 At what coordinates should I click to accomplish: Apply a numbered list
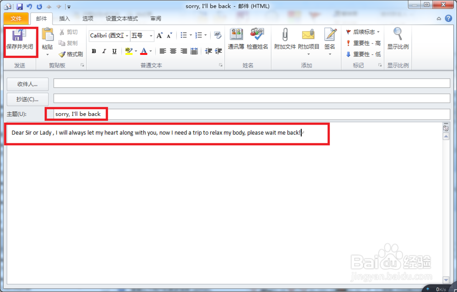[x=199, y=35]
